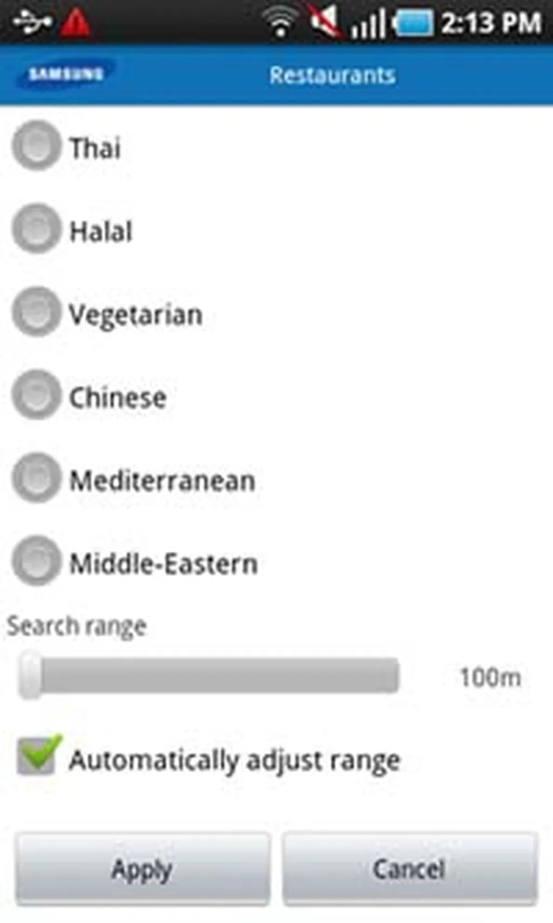Tap the Wi-Fi signal icon

(280, 23)
